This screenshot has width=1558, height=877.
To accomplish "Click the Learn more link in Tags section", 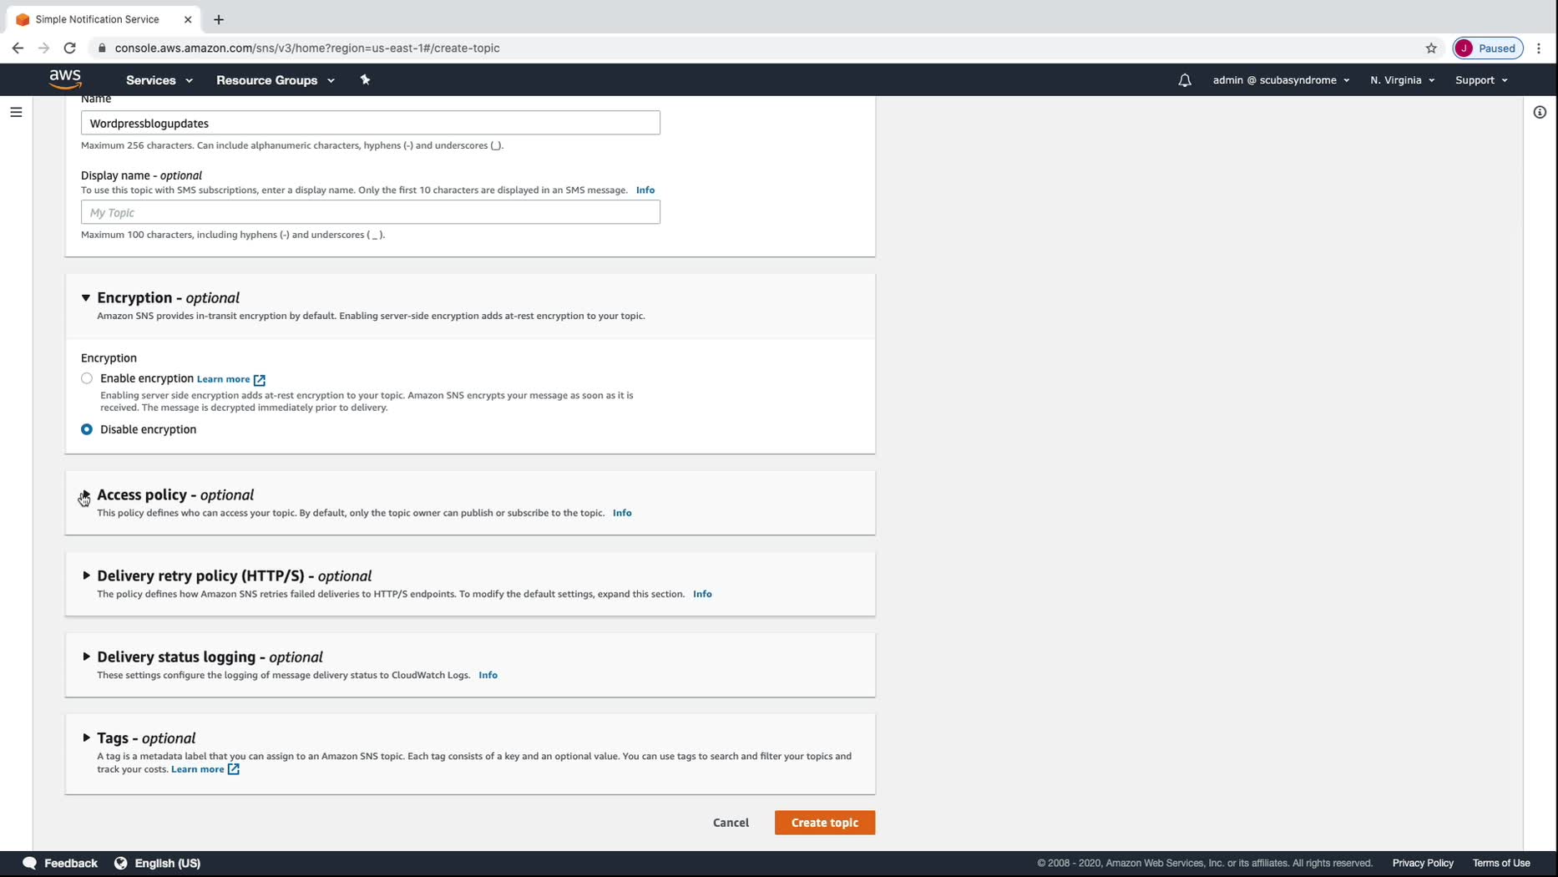I will (205, 769).
